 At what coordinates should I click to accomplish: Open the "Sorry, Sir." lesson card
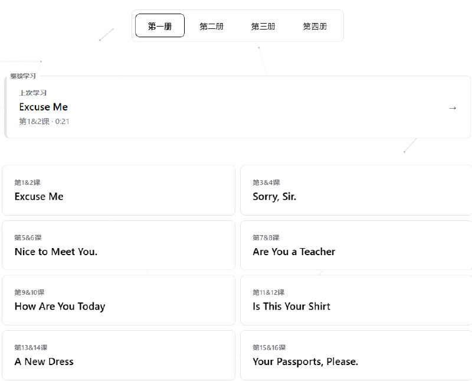(x=356, y=190)
